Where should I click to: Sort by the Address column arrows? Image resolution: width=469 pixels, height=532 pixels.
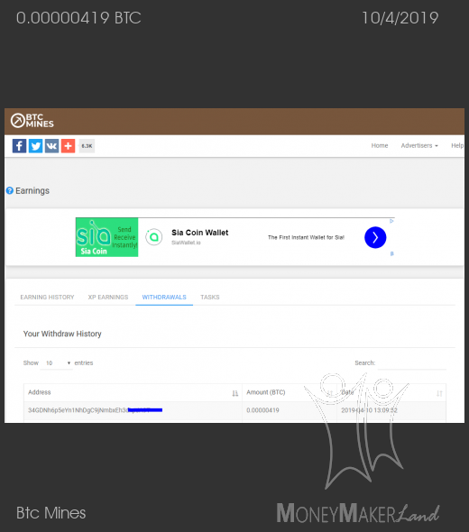235,393
